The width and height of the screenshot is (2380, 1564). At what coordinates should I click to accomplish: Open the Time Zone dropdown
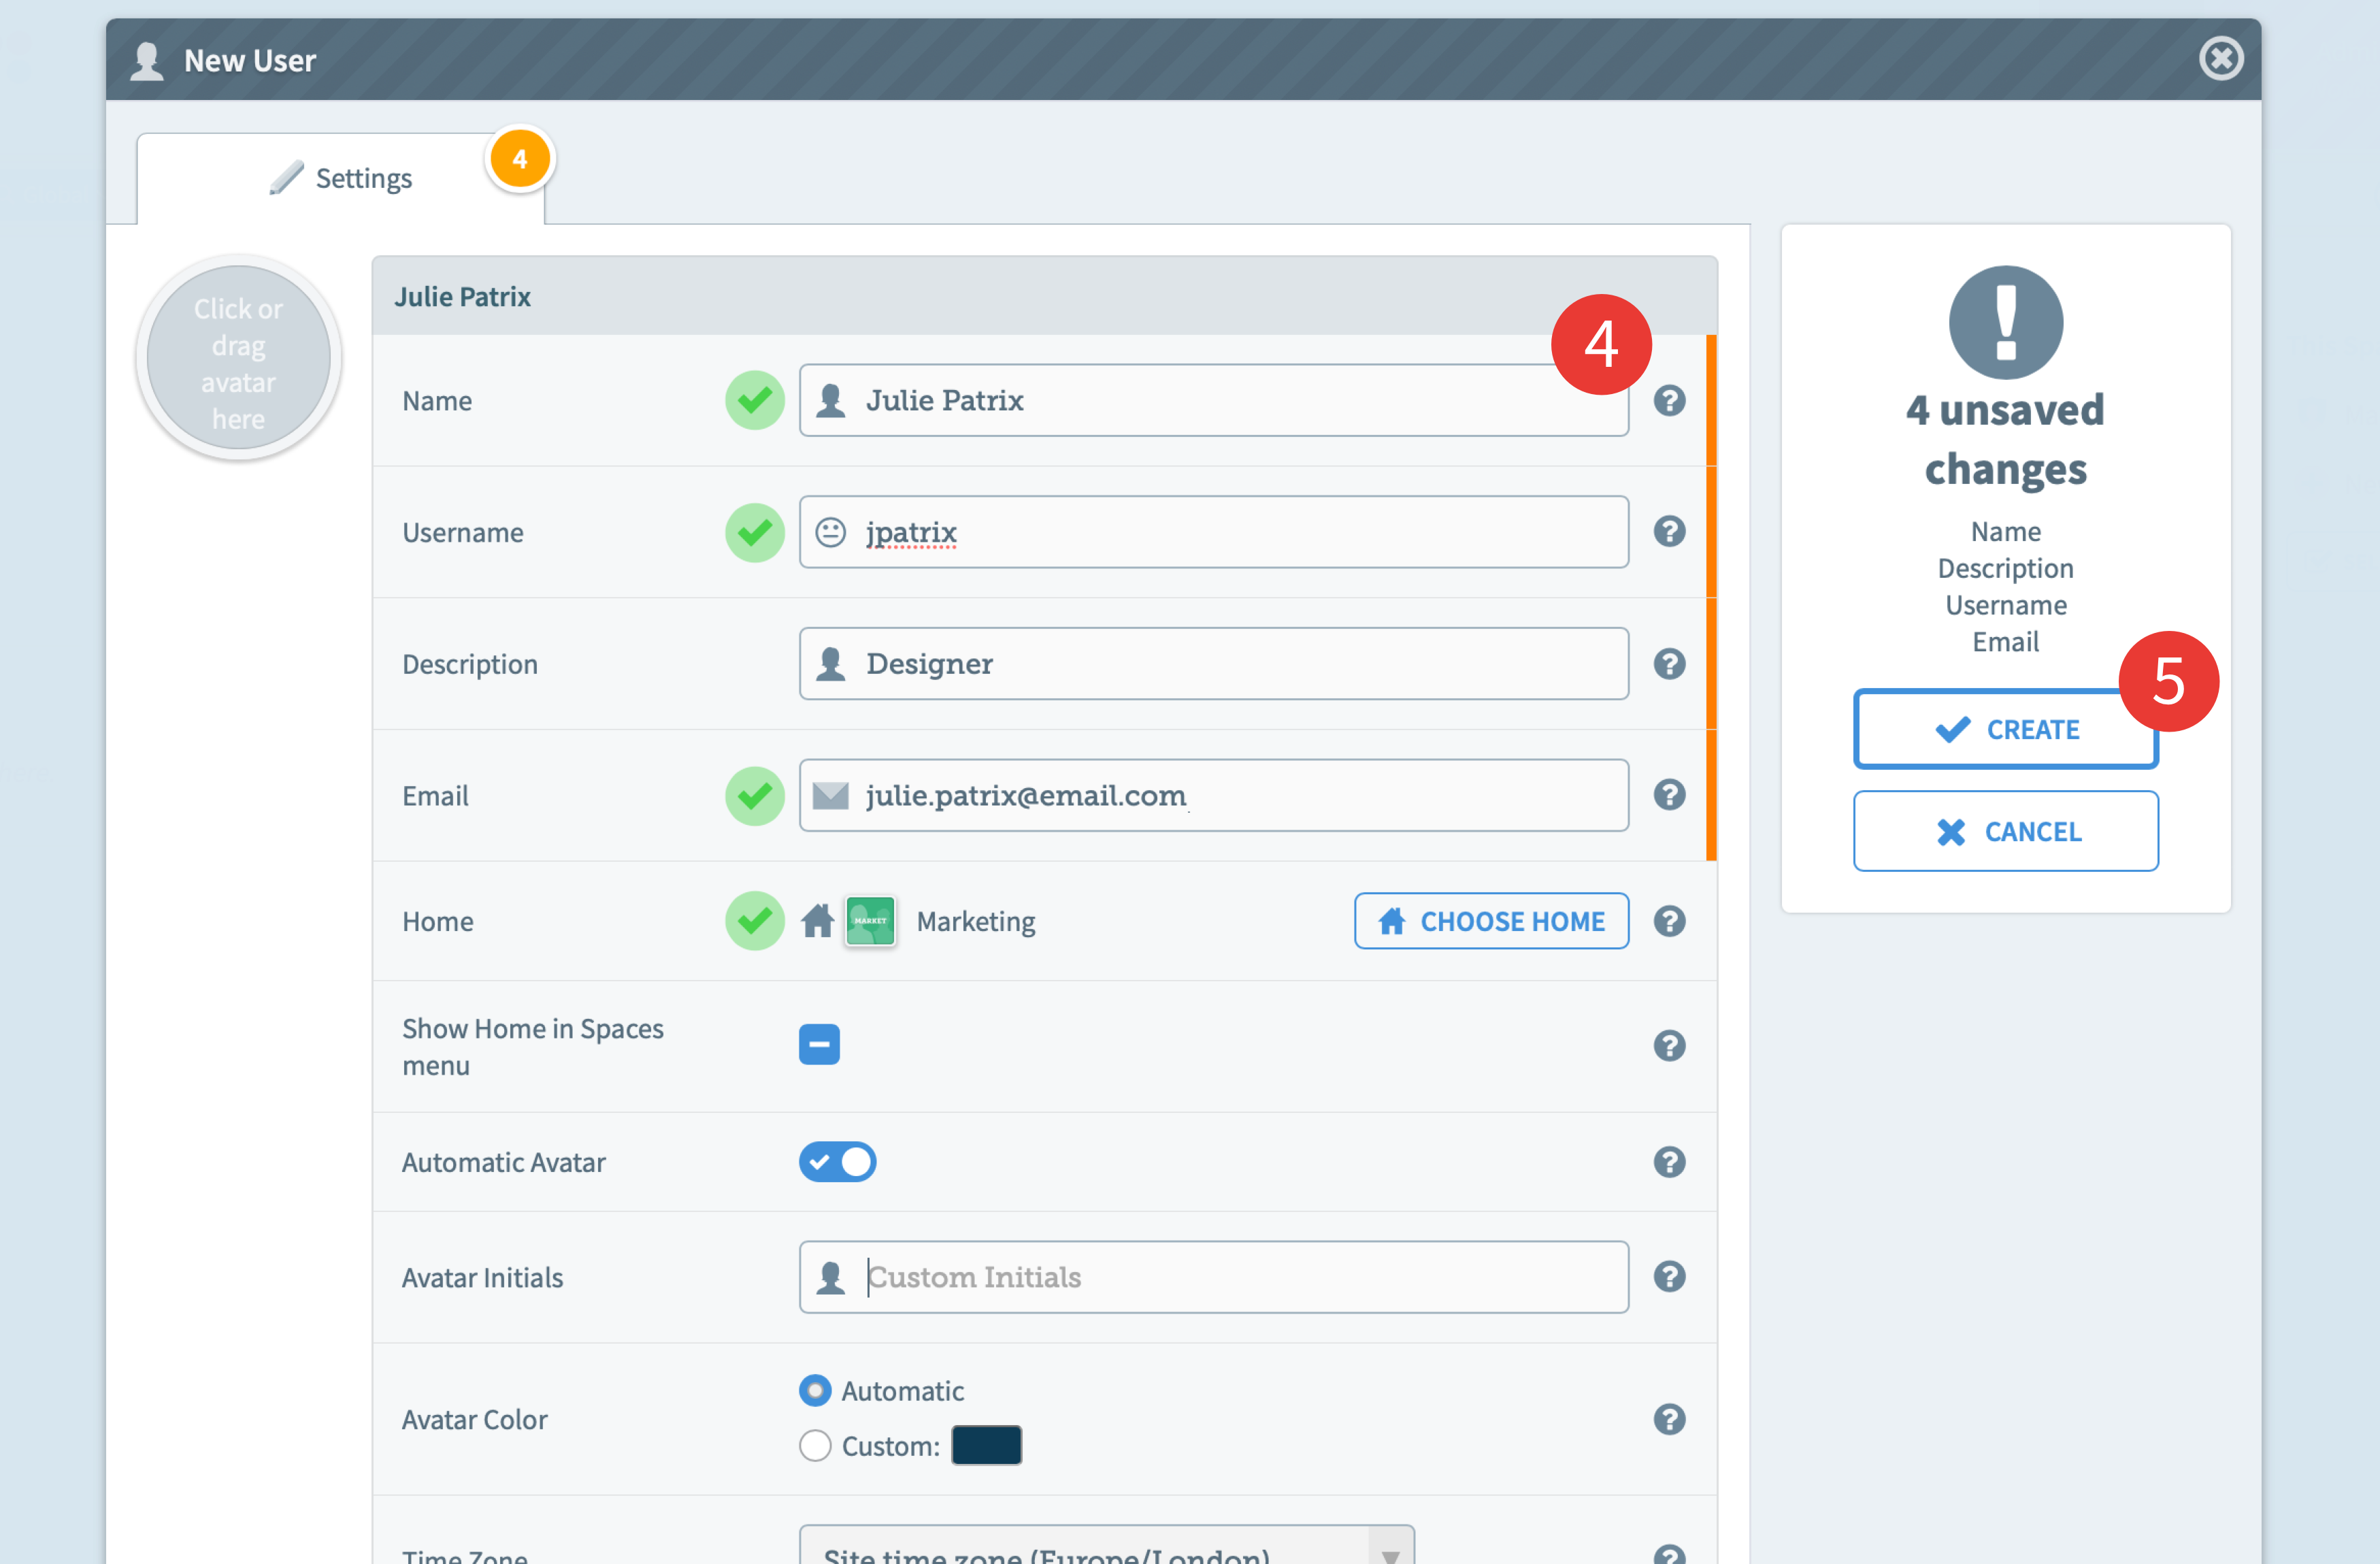[x=1106, y=1546]
